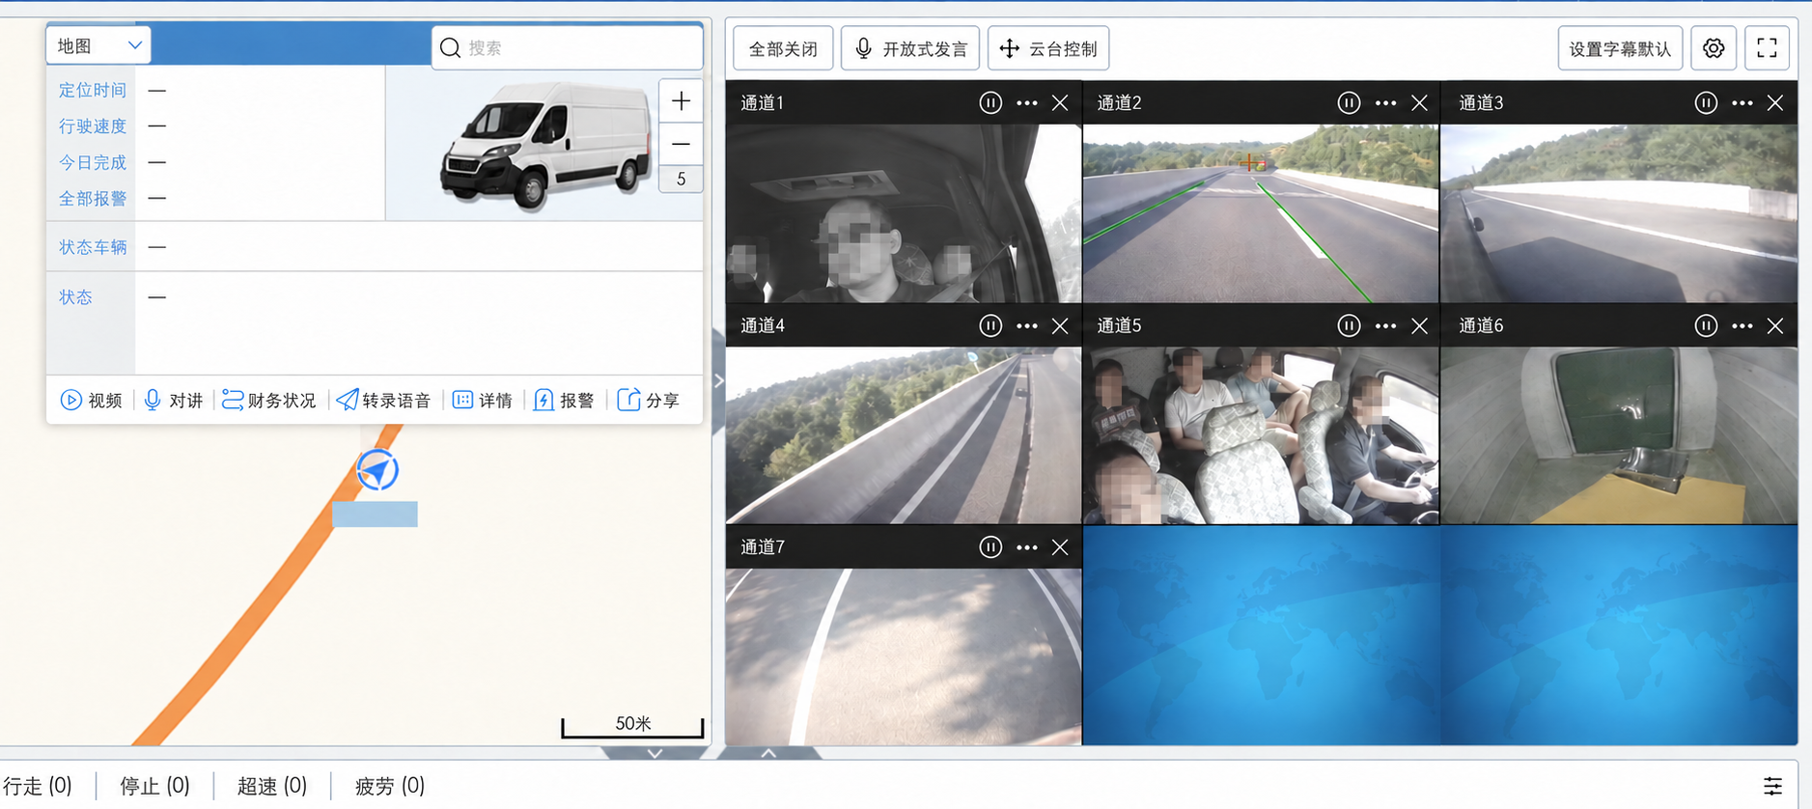Screen dimensions: 1812x809
Task: Click 全部关闭 to close all channels
Action: click(x=783, y=48)
